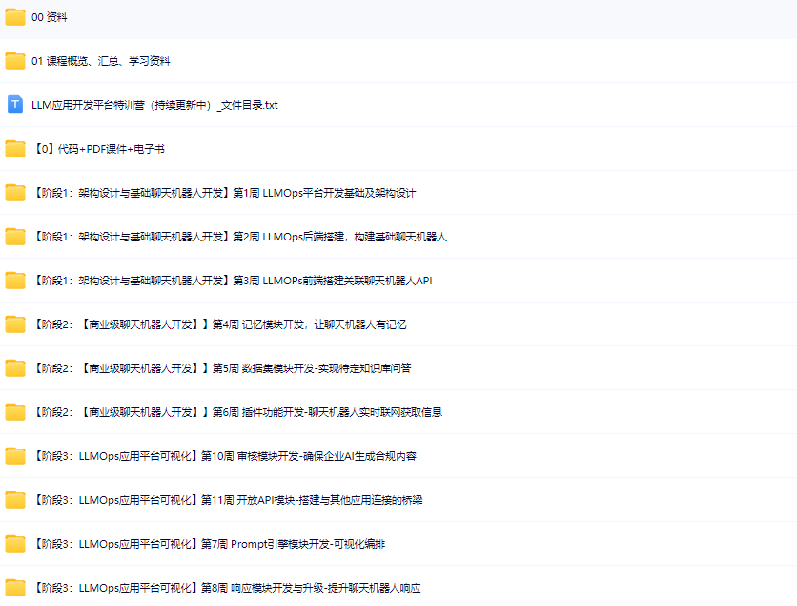This screenshot has height=606, width=797.
Task: Select the 第11周 开放API模块 folder icon
Action: [15, 500]
